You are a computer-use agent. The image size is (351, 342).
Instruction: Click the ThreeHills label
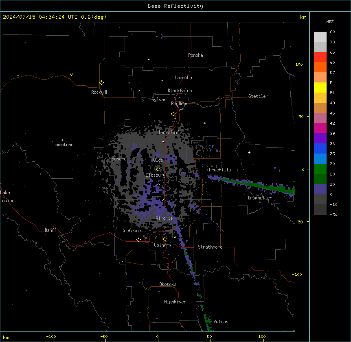[219, 170]
